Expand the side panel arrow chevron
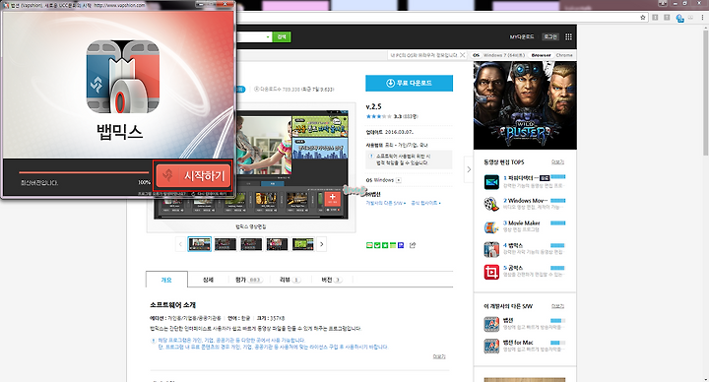 (x=469, y=169)
